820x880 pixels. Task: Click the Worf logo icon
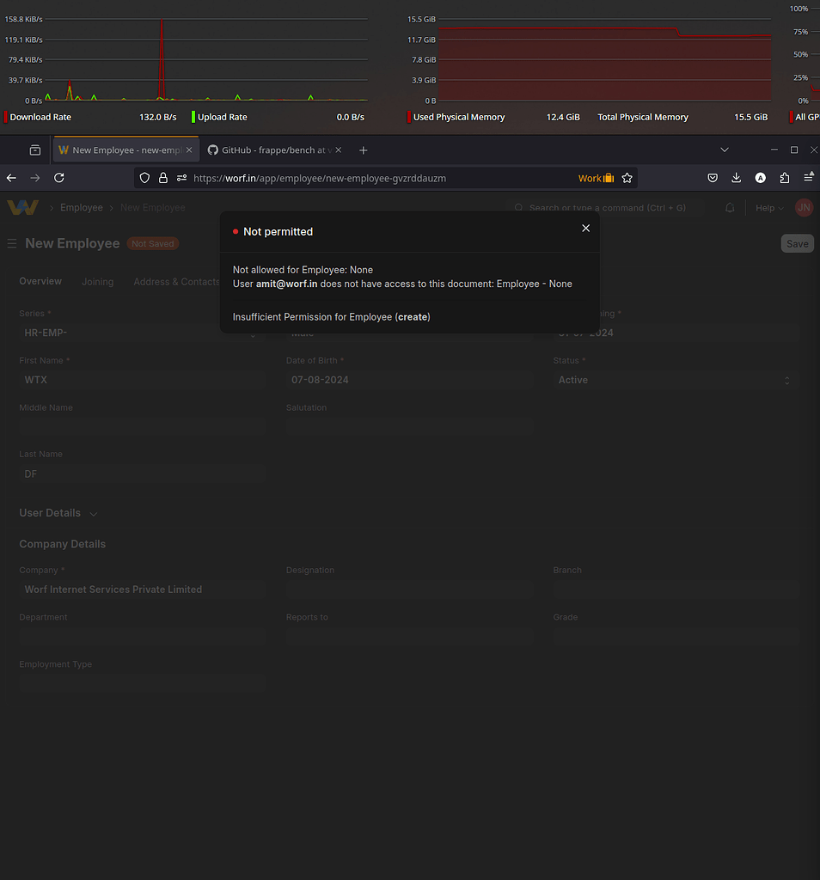tap(22, 207)
